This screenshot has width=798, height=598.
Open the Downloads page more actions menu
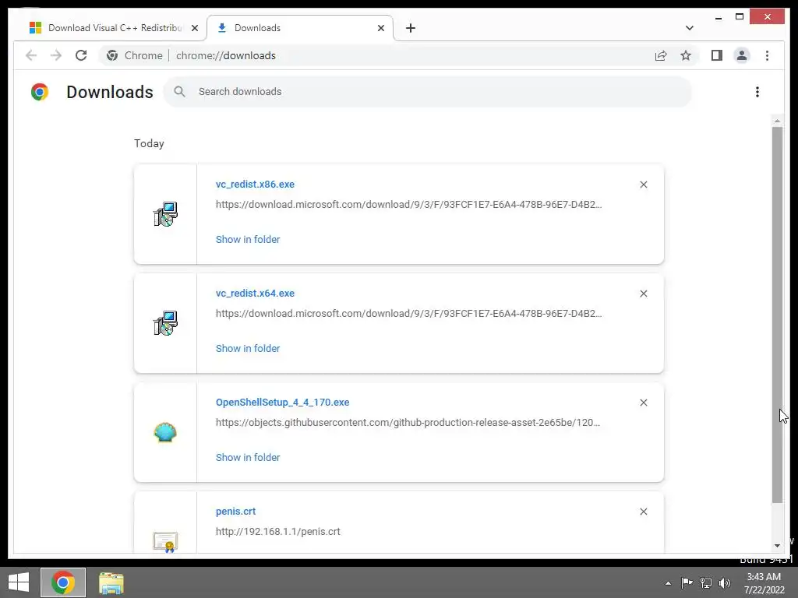(x=757, y=92)
